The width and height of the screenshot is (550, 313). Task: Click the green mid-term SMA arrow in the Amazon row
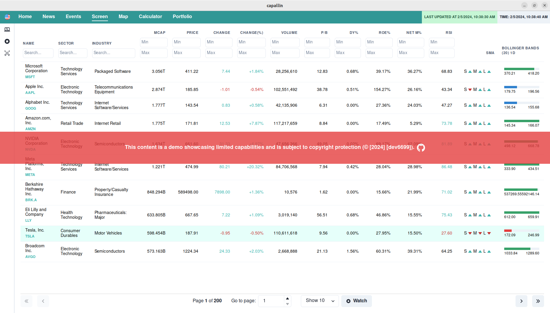pos(480,124)
